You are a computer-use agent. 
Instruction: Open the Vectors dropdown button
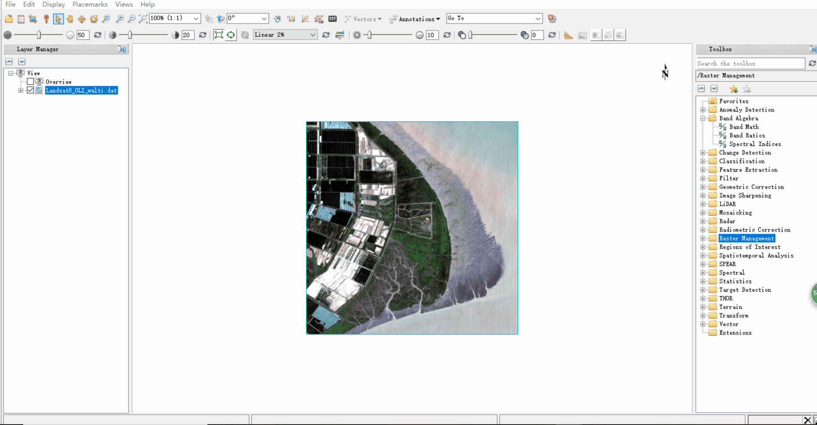pos(363,19)
